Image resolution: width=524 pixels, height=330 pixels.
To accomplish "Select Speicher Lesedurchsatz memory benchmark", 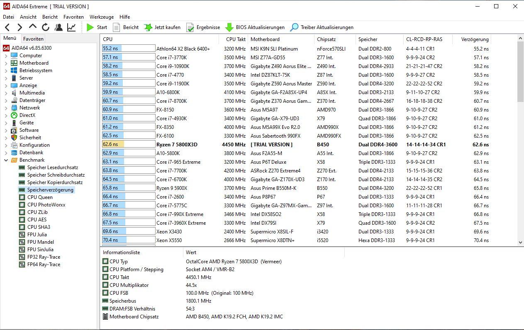I will coord(53,167).
